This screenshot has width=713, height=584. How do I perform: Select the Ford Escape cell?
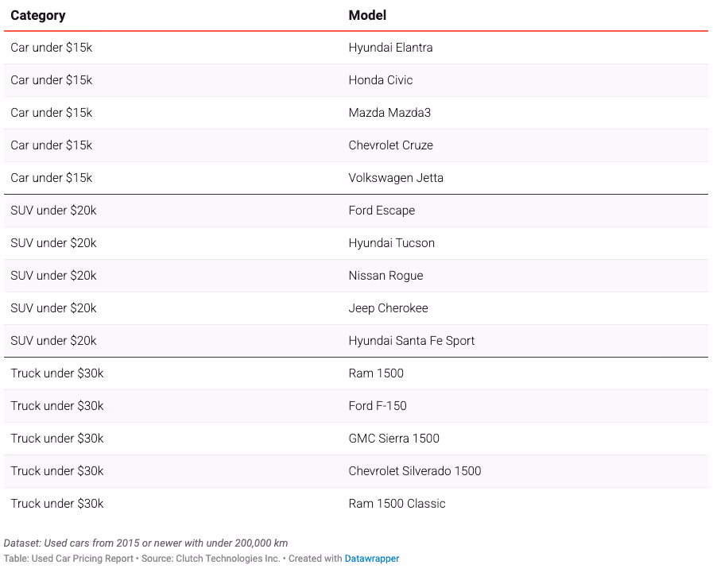click(382, 211)
